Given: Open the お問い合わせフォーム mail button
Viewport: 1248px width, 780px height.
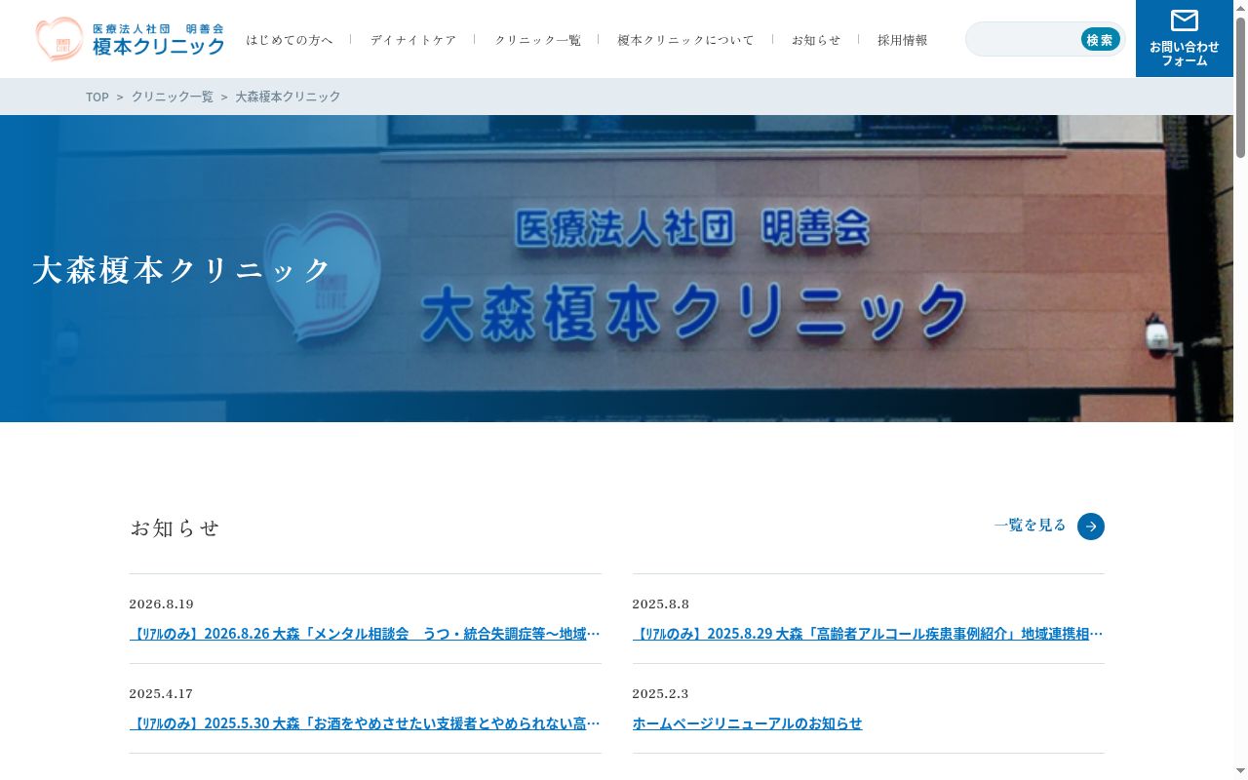Looking at the screenshot, I should (1185, 38).
